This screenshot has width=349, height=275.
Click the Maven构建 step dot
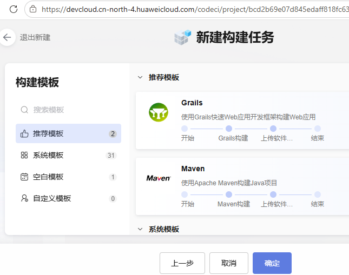[229, 194]
